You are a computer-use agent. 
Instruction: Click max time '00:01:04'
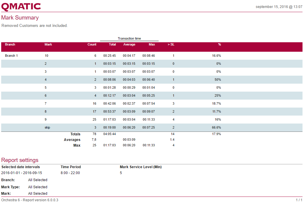149,87
